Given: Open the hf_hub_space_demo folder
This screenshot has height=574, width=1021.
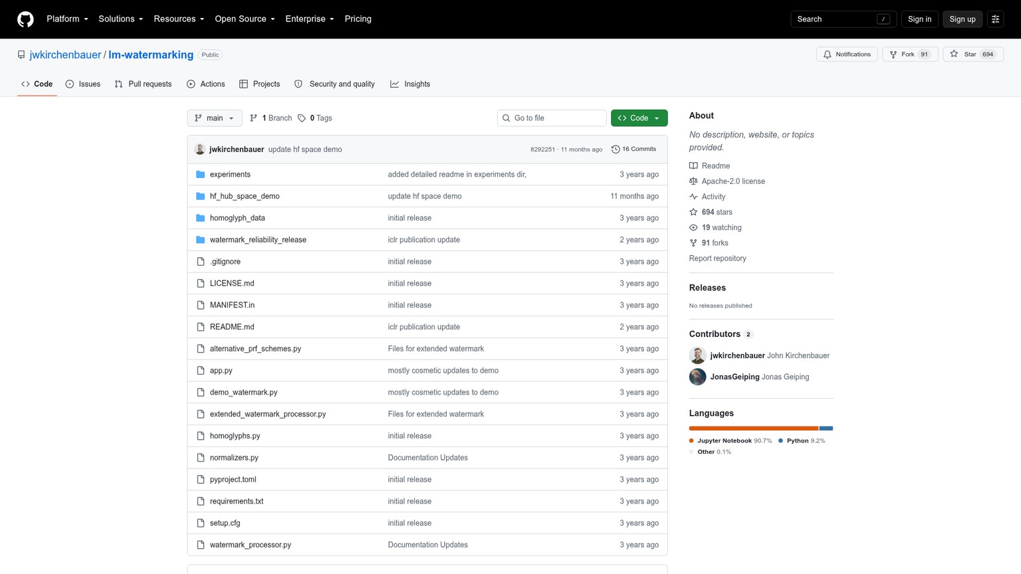Looking at the screenshot, I should point(245,197).
